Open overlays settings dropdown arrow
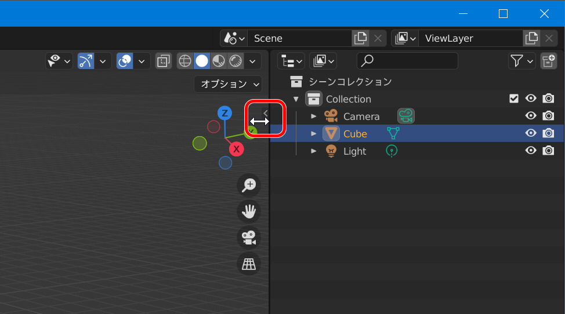The image size is (565, 314). pos(142,61)
